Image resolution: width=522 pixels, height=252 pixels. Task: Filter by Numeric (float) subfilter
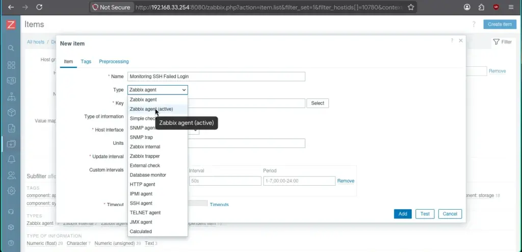42,243
